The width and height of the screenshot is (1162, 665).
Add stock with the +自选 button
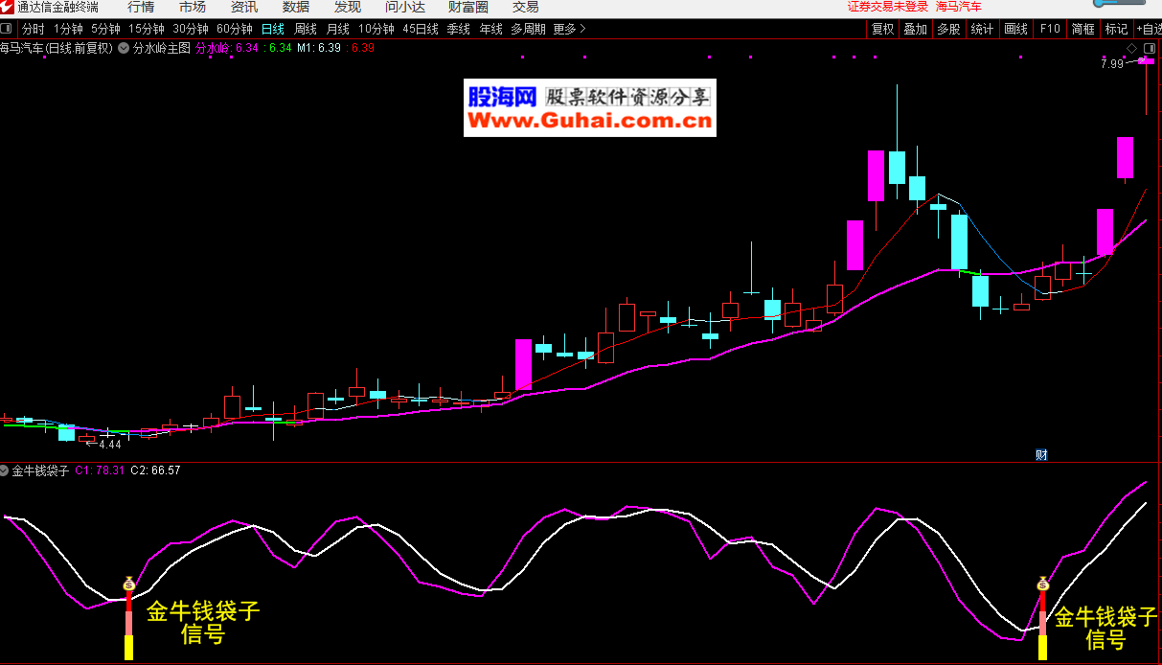coord(1148,29)
